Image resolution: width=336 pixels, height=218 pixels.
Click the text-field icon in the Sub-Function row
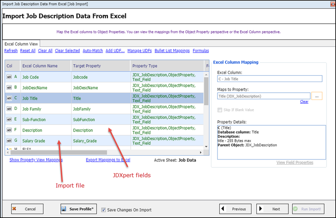(9, 119)
